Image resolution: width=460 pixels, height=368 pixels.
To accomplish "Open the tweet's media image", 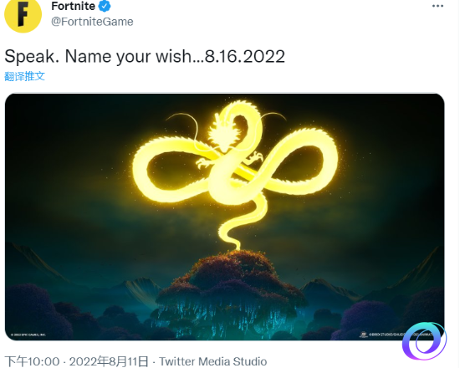I will click(x=225, y=217).
